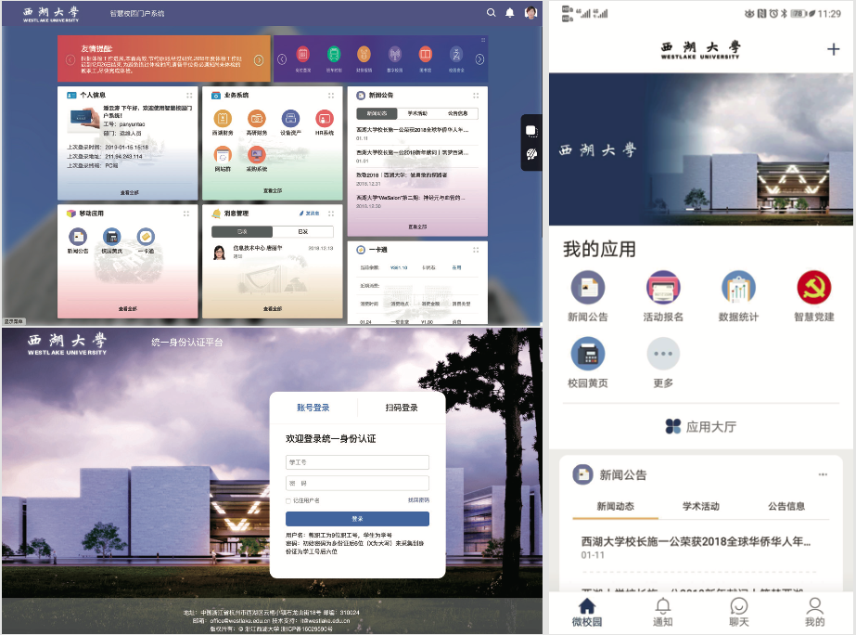
Task: Show previous announcement in the red banner
Action: tap(70, 60)
